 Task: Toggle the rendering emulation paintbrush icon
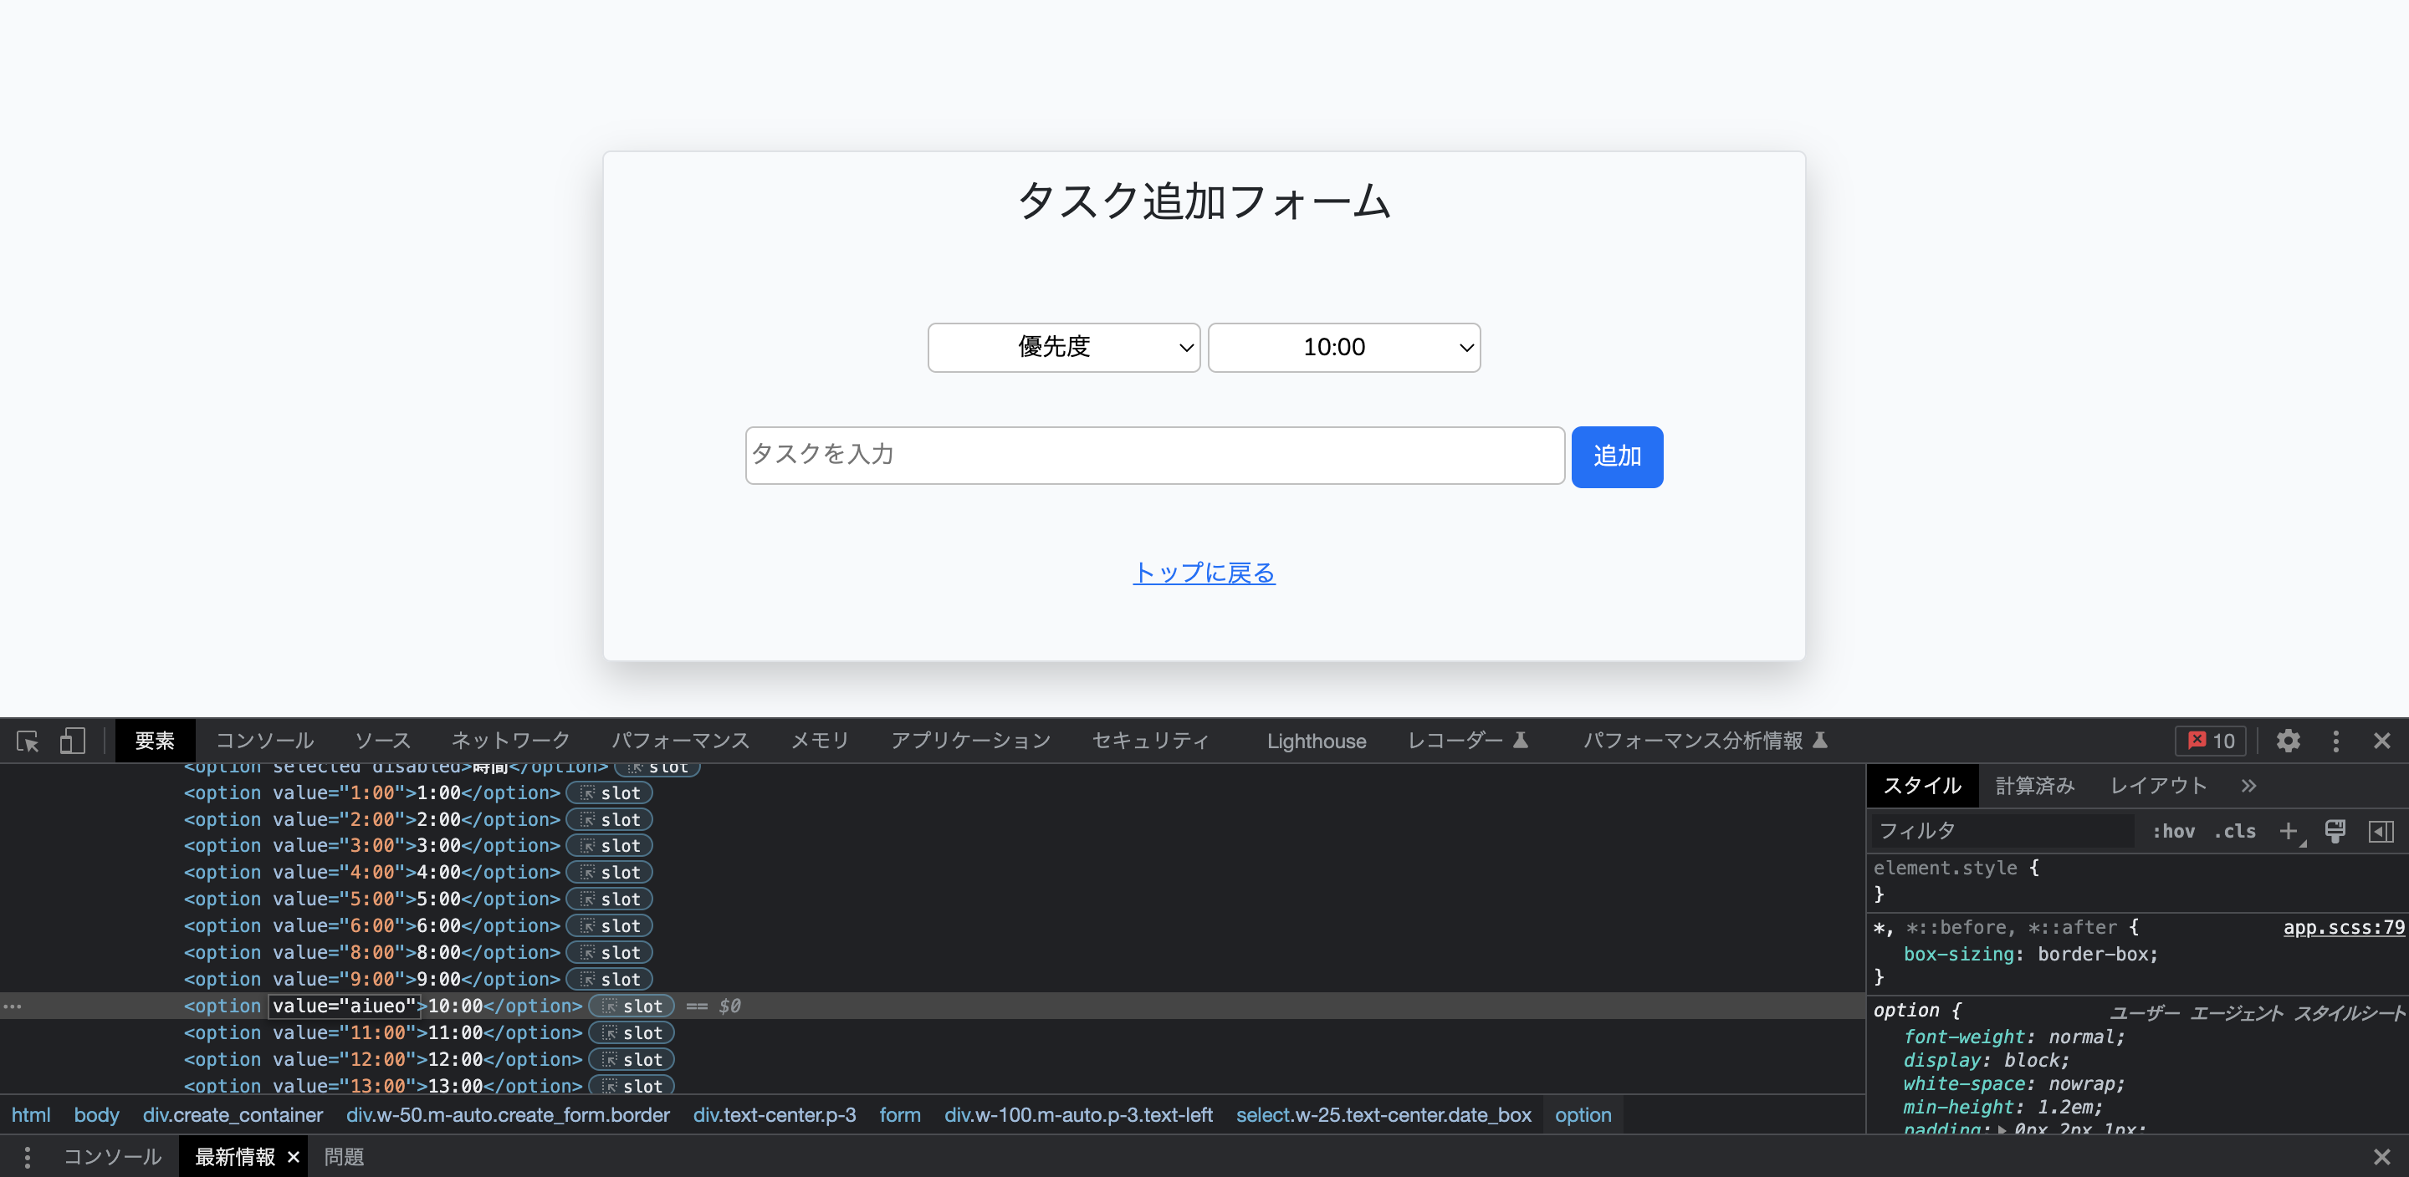point(2335,830)
